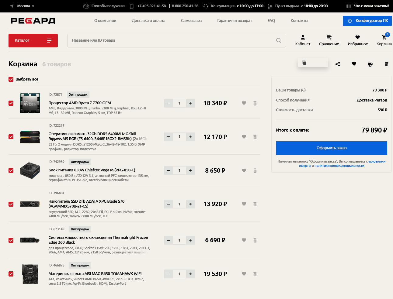Expand the Каталог menu button
This screenshot has width=393, height=299.
[33, 40]
